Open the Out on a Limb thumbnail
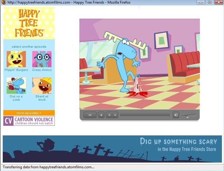 click(16, 86)
